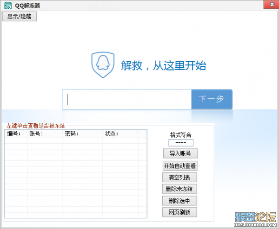Focus the QQ account input field

click(x=127, y=99)
